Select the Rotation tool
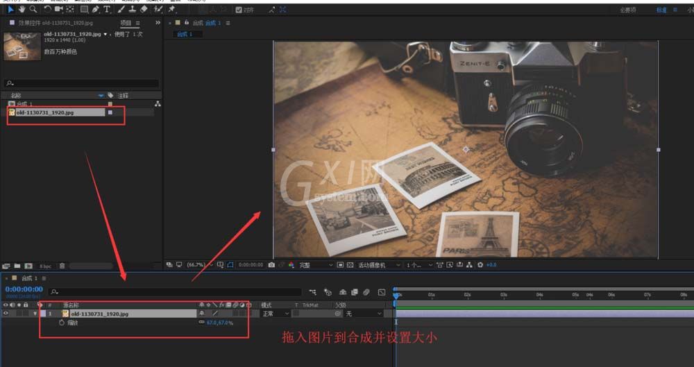 point(47,9)
